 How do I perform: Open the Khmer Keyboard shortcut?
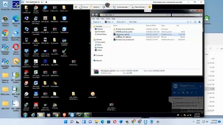(x=36, y=63)
